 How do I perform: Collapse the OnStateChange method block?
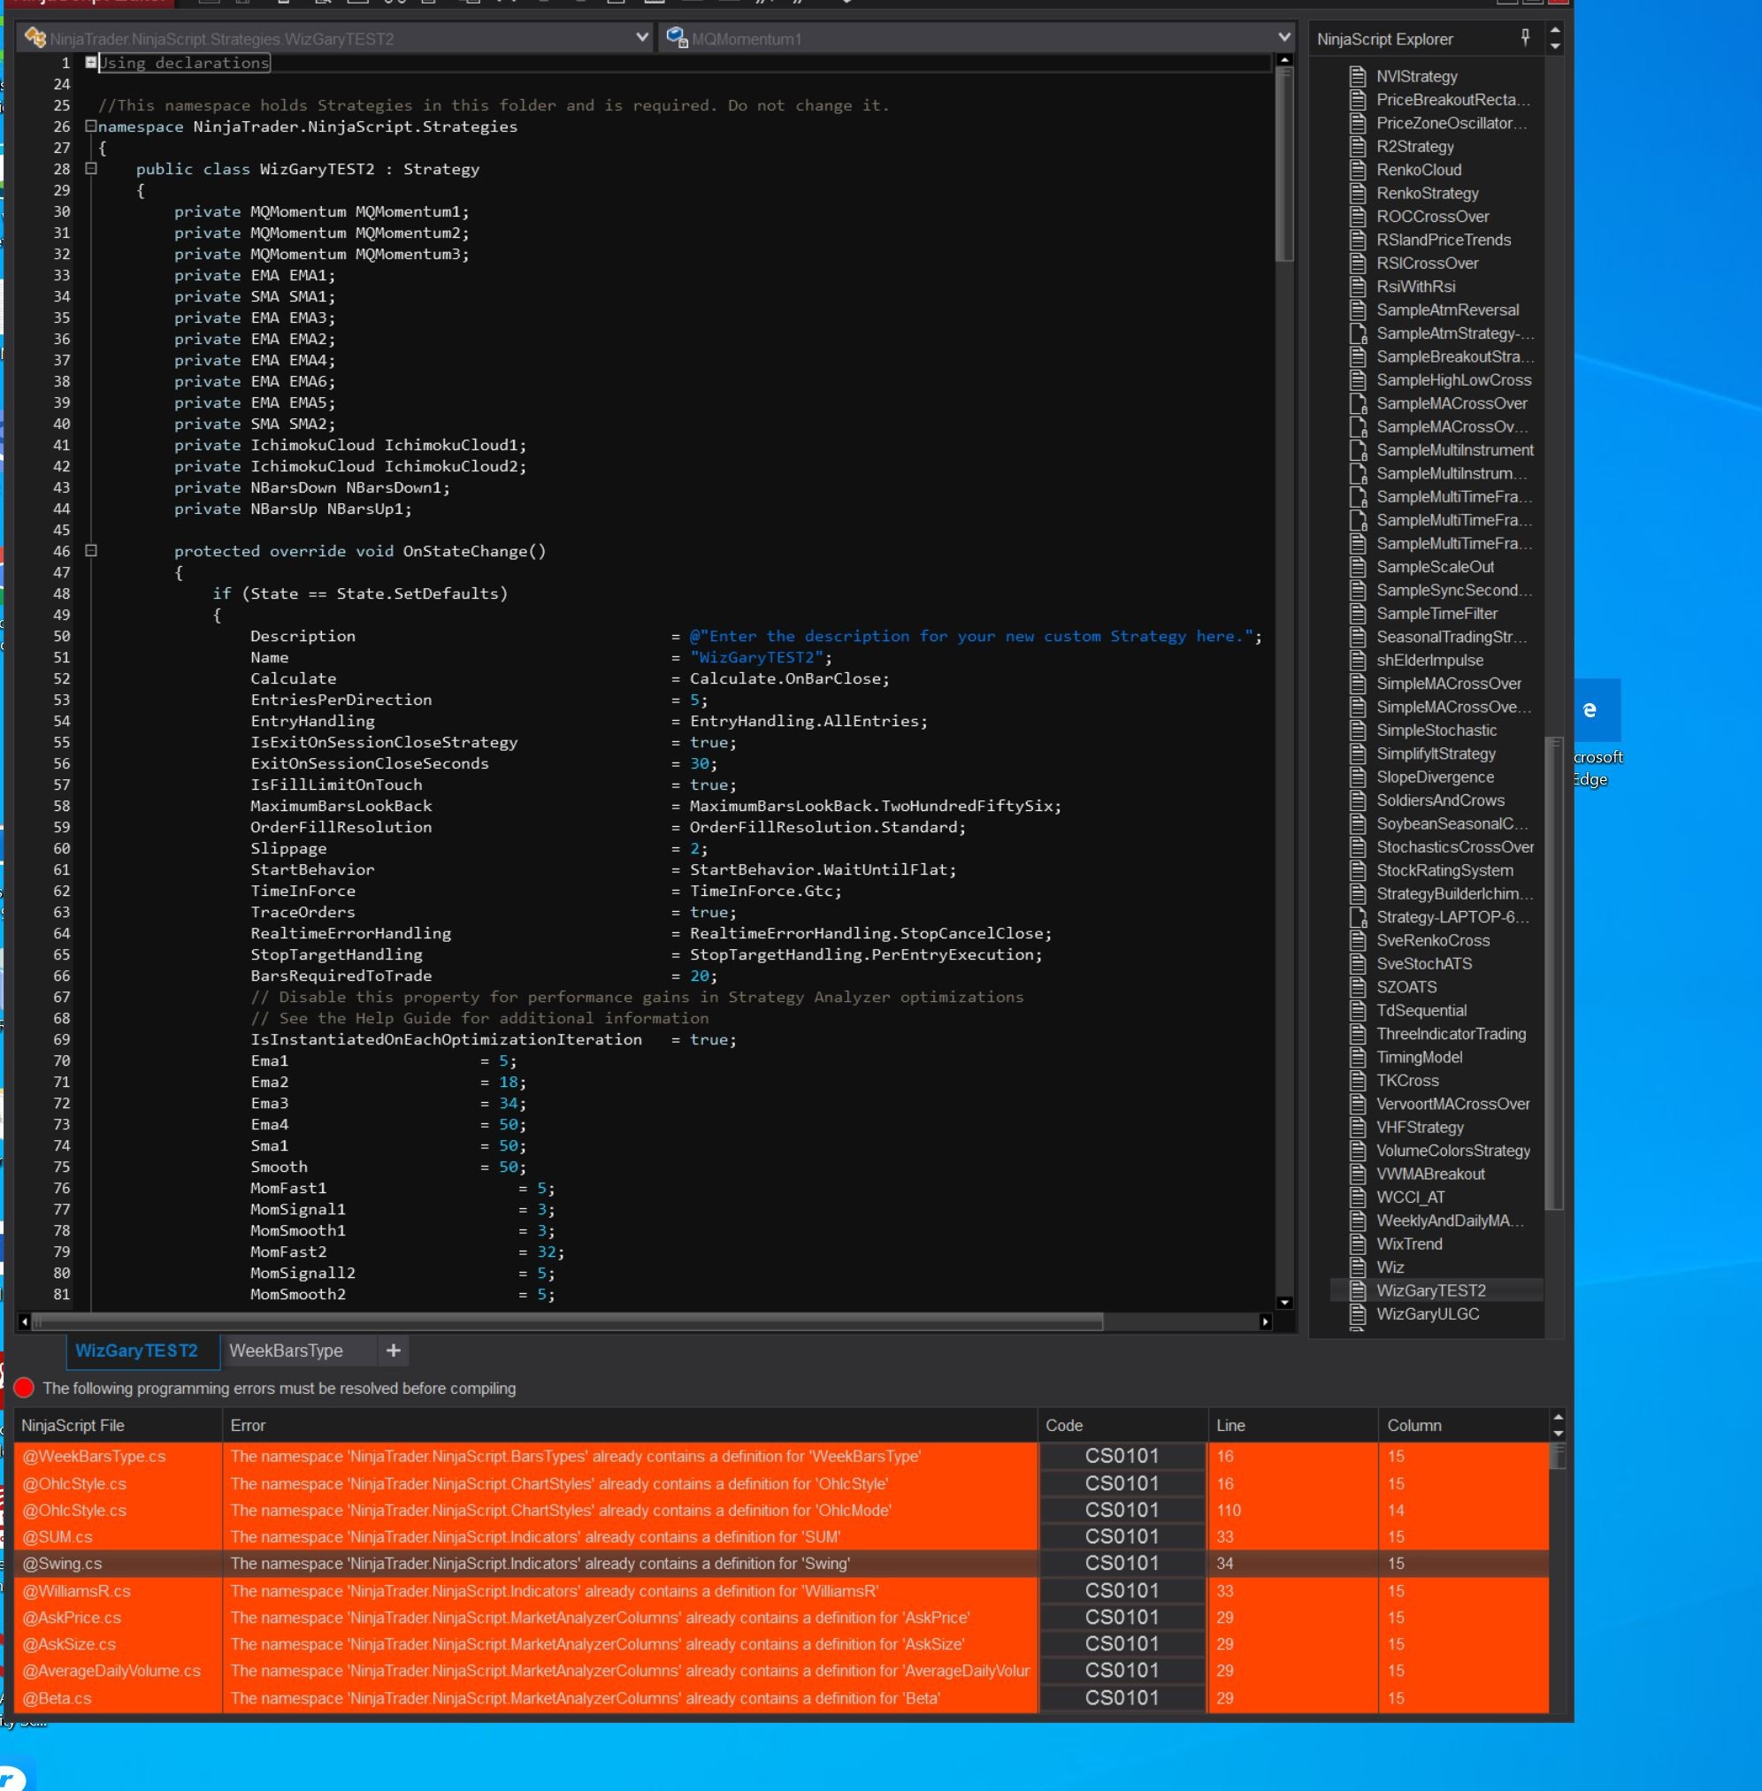(91, 550)
